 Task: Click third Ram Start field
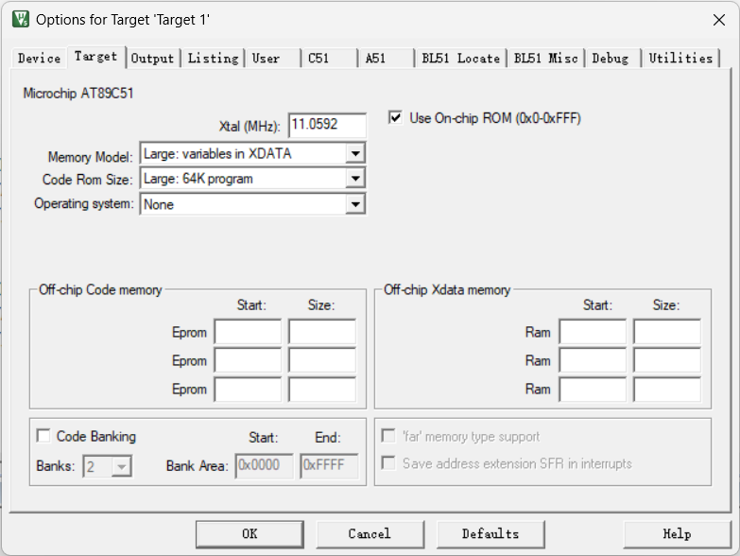593,390
